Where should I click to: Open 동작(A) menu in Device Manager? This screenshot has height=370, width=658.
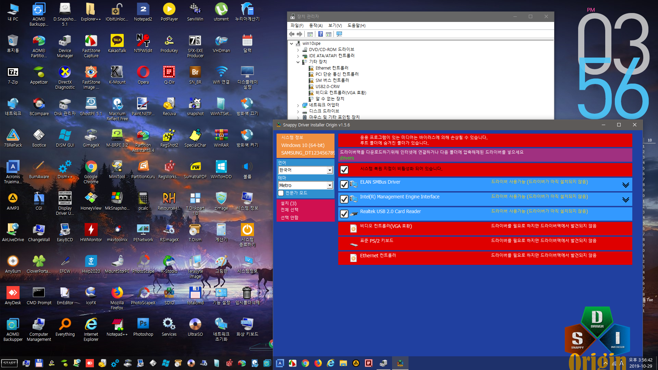pos(316,25)
